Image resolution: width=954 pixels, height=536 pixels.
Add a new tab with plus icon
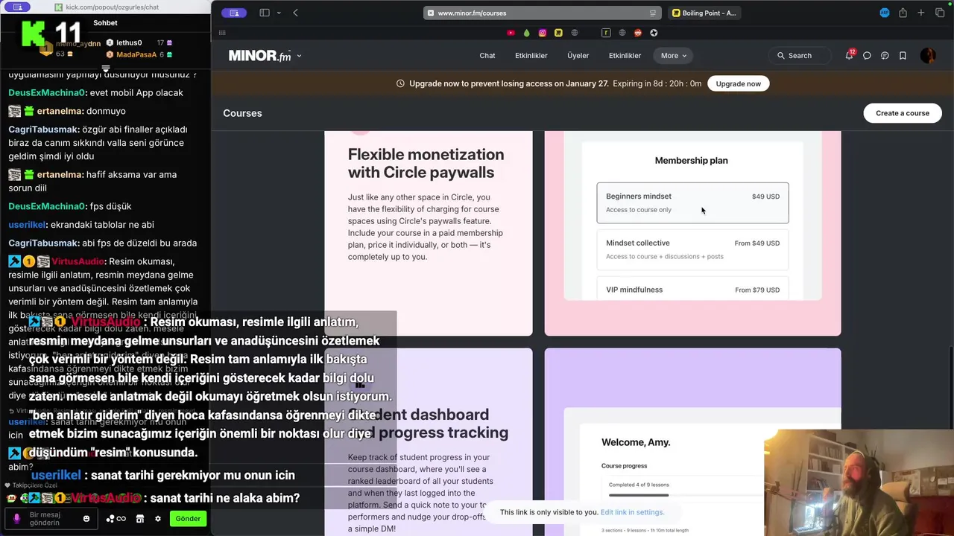pyautogui.click(x=921, y=13)
